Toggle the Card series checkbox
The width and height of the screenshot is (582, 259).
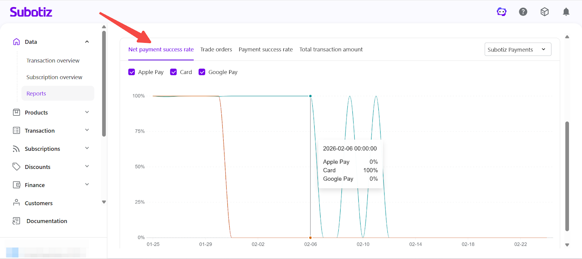[x=174, y=72]
